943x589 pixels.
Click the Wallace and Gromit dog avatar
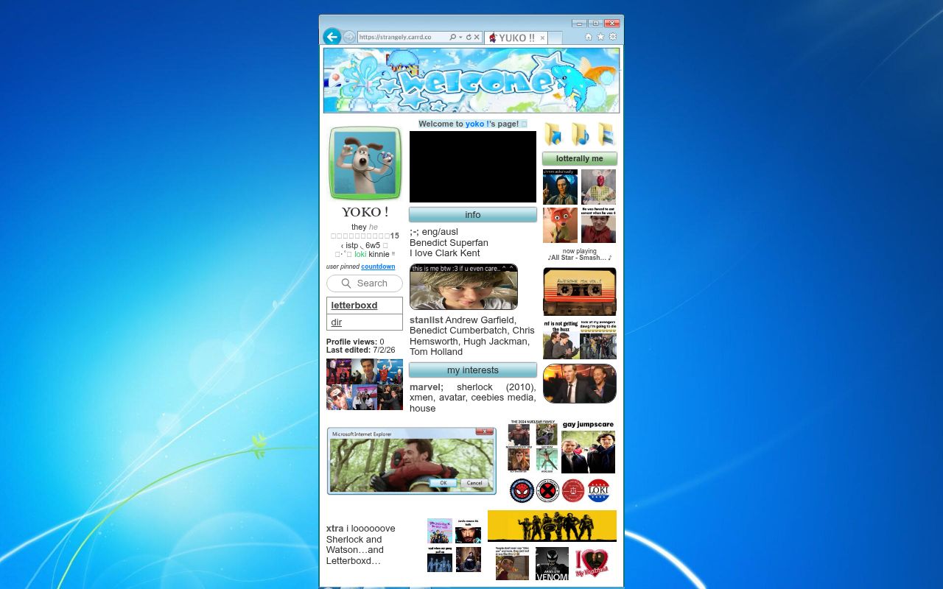pos(365,163)
